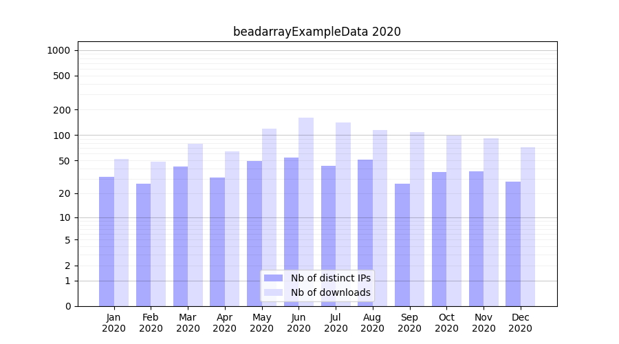Screen dimensions: 619x344
Task: Click the Nb of downloads legend swatch
Action: coord(273,292)
